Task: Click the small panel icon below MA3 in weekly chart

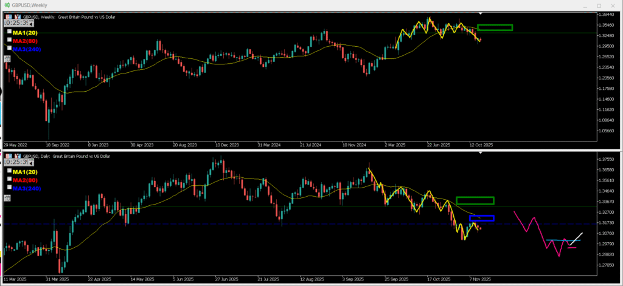Action: click(x=7, y=59)
